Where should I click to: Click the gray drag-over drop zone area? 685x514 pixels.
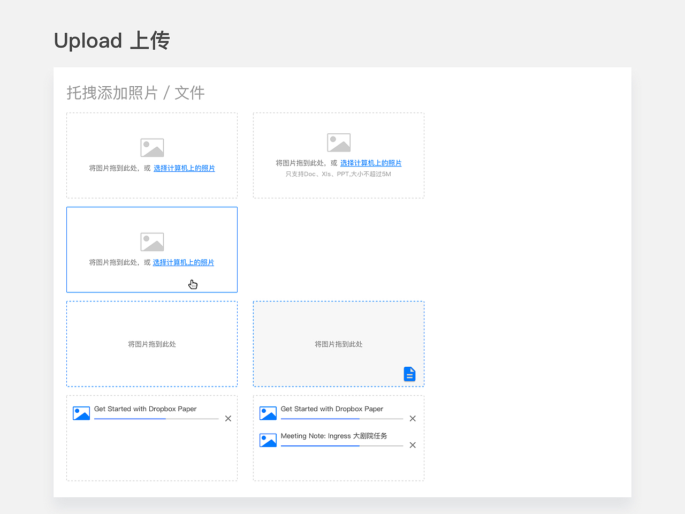point(338,344)
